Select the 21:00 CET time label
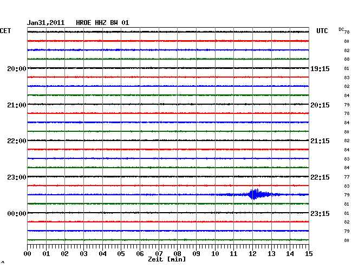The height and width of the screenshot is (268, 352). pyautogui.click(x=17, y=105)
